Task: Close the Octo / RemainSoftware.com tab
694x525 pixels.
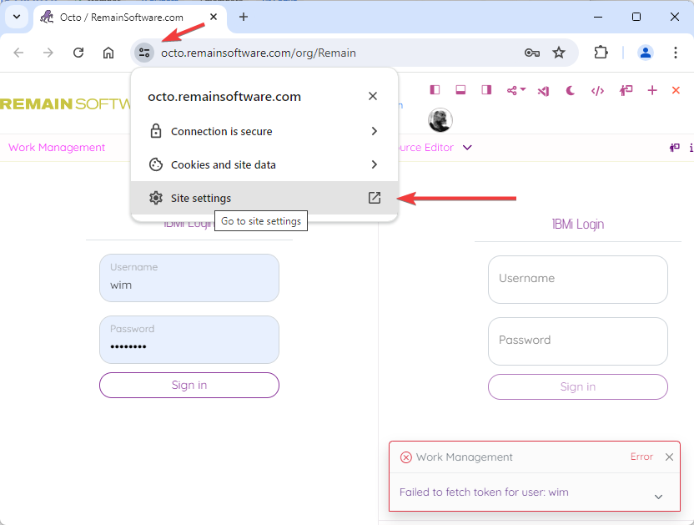Action: point(214,17)
